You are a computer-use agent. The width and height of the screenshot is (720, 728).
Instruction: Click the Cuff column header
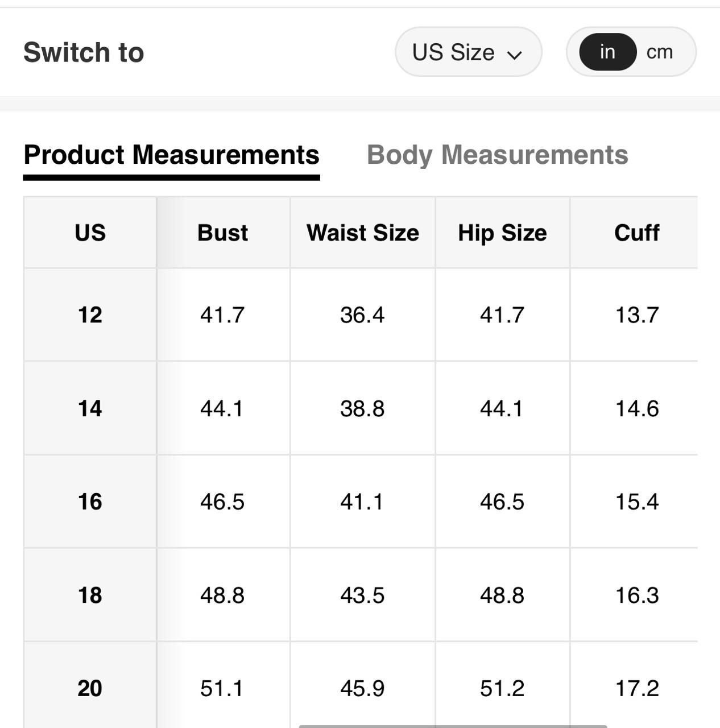pos(636,233)
